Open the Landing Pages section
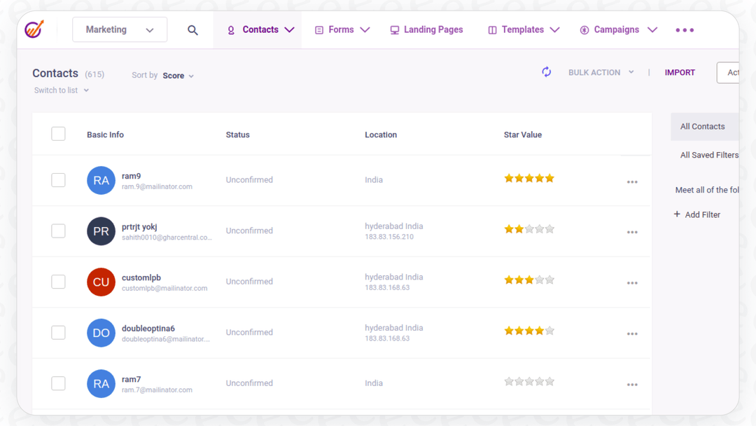Image resolution: width=756 pixels, height=426 pixels. coord(426,29)
